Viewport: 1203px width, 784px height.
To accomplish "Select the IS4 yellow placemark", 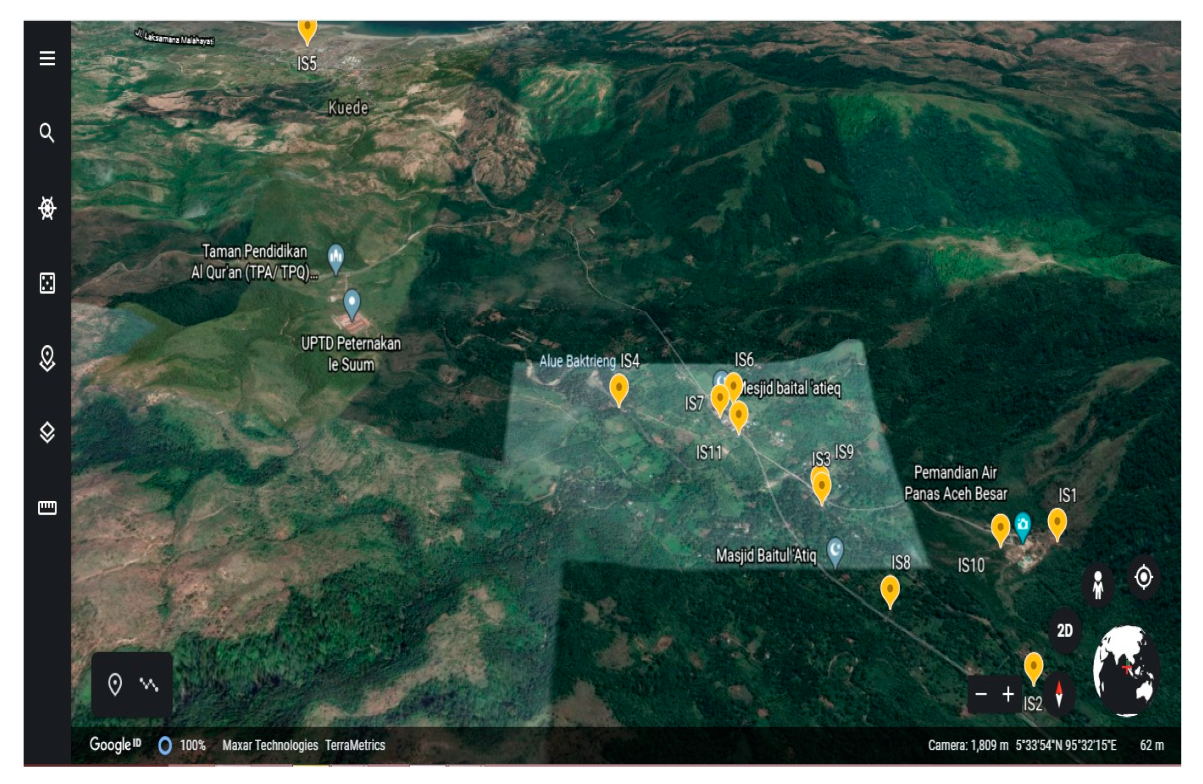I will (618, 388).
